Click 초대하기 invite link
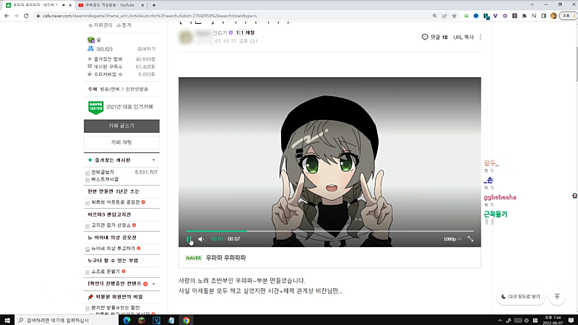 [x=147, y=49]
